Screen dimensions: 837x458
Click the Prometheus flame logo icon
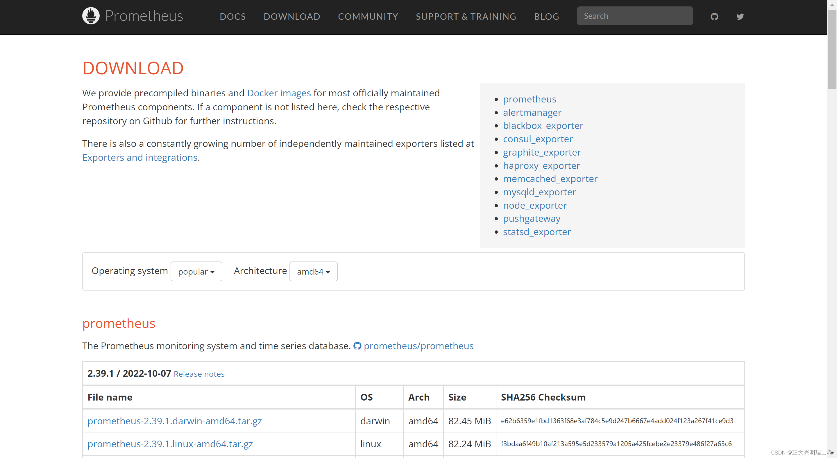tap(91, 16)
